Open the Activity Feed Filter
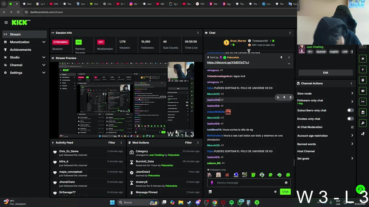Image resolution: width=369 pixels, height=207 pixels. pyautogui.click(x=112, y=143)
